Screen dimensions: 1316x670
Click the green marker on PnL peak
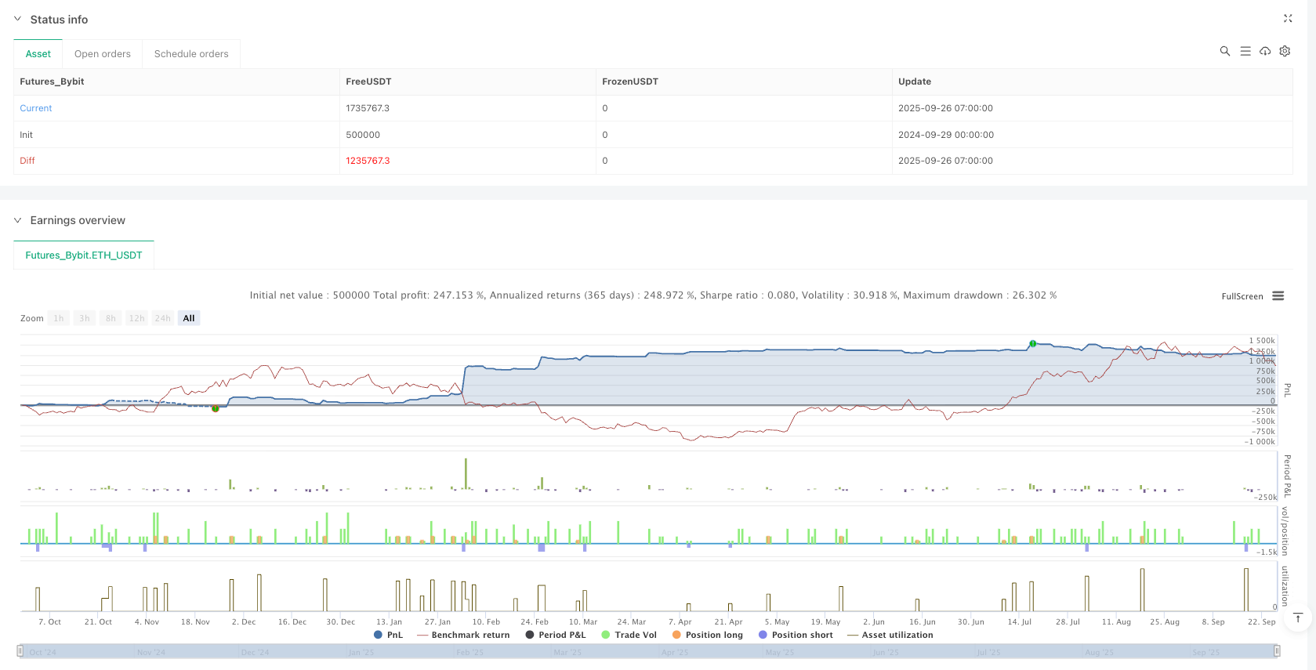coord(1033,344)
